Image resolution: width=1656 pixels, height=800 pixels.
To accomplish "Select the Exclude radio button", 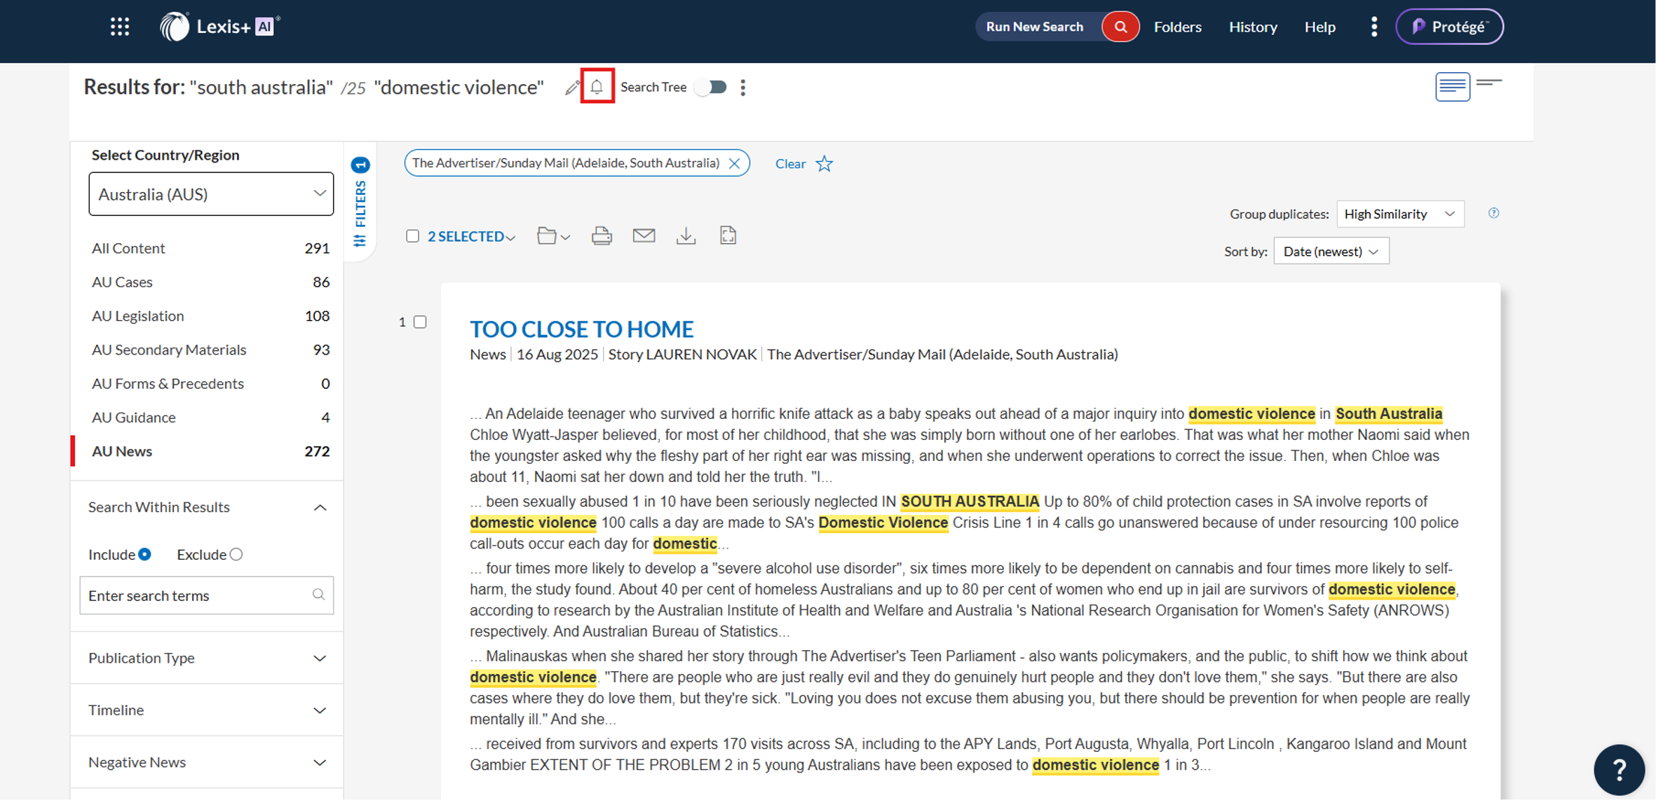I will (x=236, y=554).
